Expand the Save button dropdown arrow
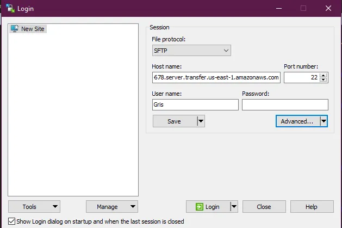 (x=201, y=121)
